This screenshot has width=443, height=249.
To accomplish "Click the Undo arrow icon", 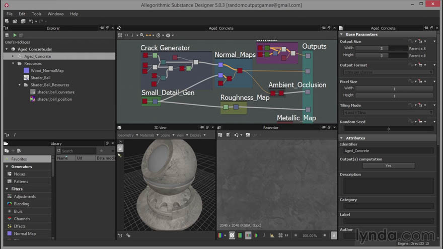I will [x=31, y=21].
